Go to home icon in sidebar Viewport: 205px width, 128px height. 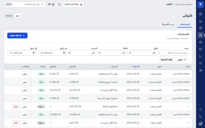tap(200, 21)
